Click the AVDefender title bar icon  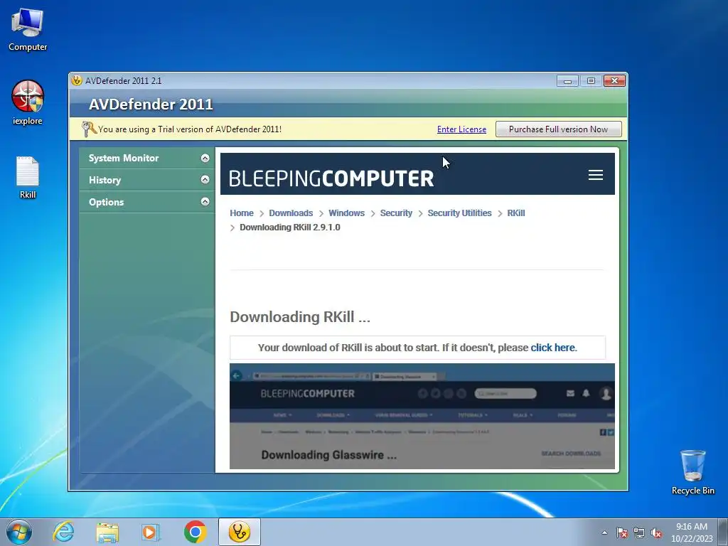pyautogui.click(x=77, y=80)
